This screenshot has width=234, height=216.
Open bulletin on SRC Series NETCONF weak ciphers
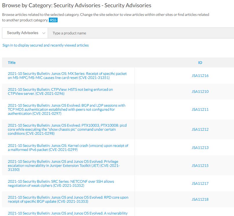pyautogui.click(x=61, y=183)
